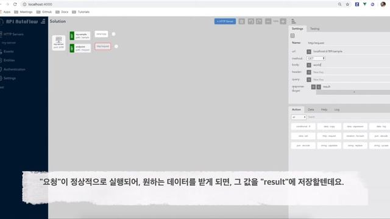This screenshot has width=390, height=219.
Task: Open the browser profile avatar
Action: (383, 4)
